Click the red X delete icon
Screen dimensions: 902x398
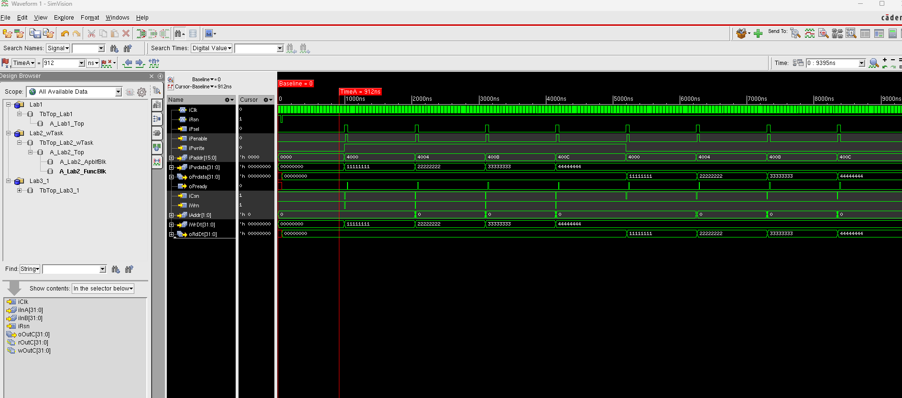[x=126, y=33]
